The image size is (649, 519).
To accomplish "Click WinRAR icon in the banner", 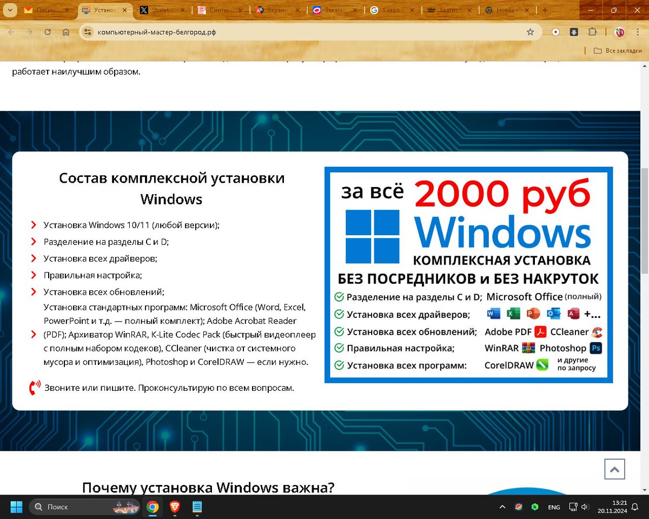I will pyautogui.click(x=528, y=348).
